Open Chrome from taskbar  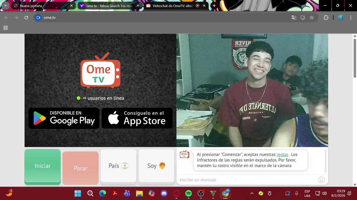pos(225,193)
